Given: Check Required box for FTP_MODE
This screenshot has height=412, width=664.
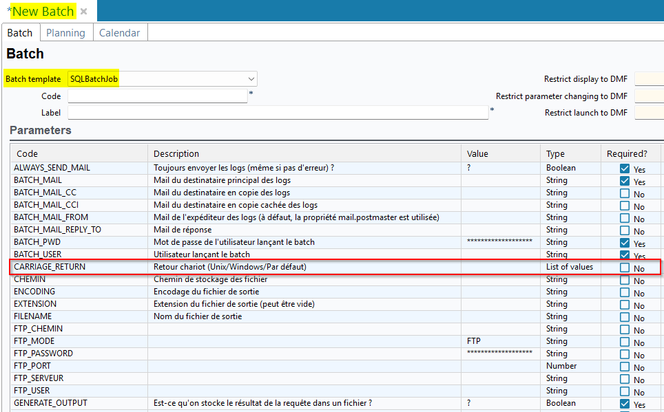Looking at the screenshot, I should point(625,342).
